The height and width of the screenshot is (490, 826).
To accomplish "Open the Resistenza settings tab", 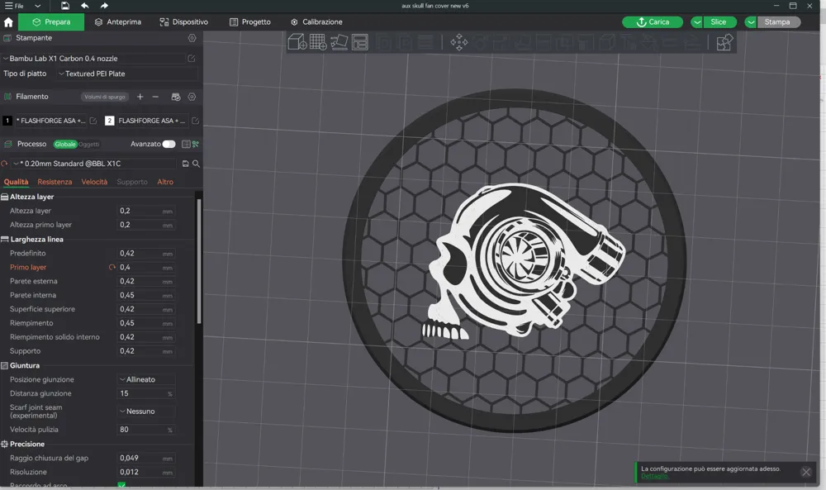I will coord(55,182).
